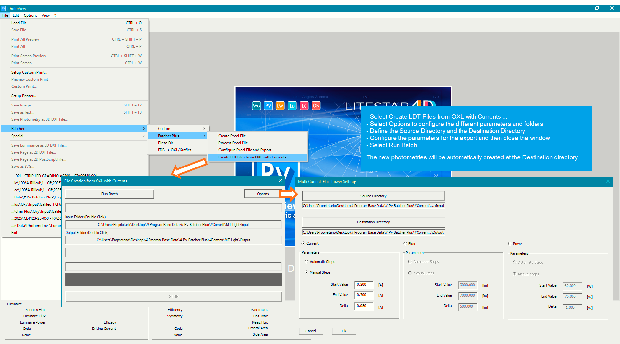
Task: Click the LW orange icon
Action: [280, 106]
